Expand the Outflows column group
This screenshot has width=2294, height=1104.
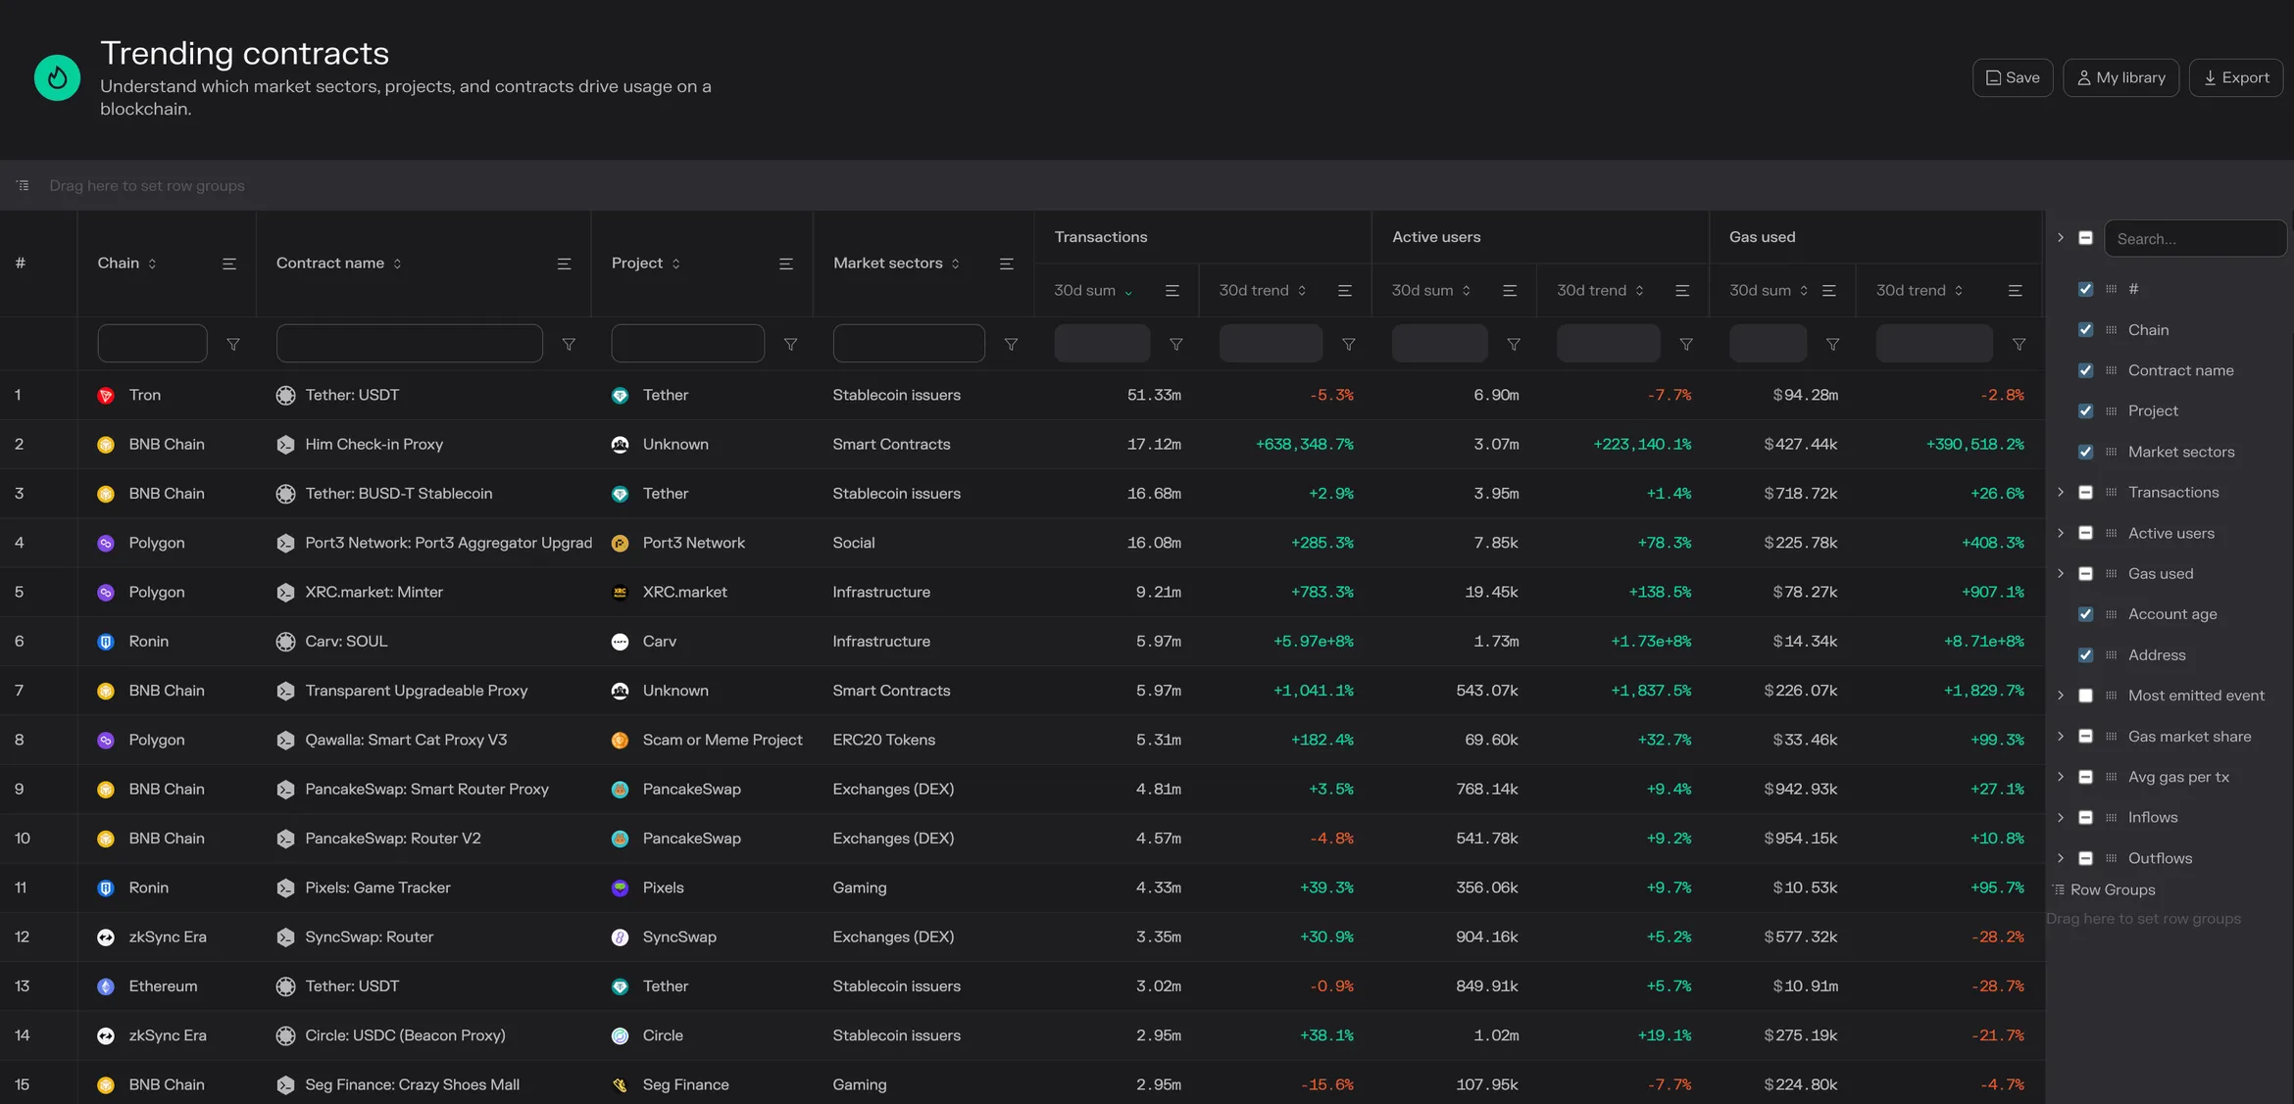coord(2061,858)
